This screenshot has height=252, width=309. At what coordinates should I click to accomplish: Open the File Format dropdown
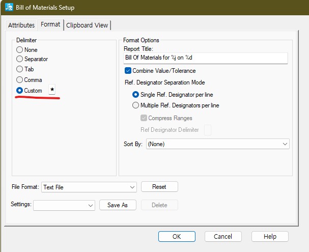click(x=89, y=187)
